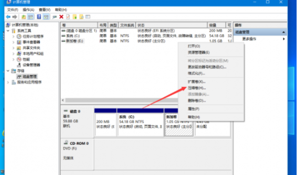This screenshot has height=175, width=297.
Task: Select the 性能 gauge icon in tree
Action: pyautogui.click(x=19, y=59)
